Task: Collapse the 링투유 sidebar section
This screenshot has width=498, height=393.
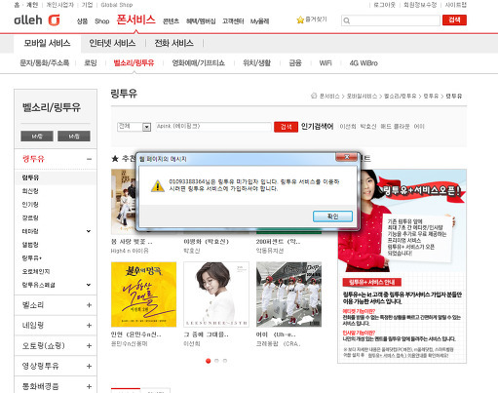Action: pyautogui.click(x=89, y=159)
